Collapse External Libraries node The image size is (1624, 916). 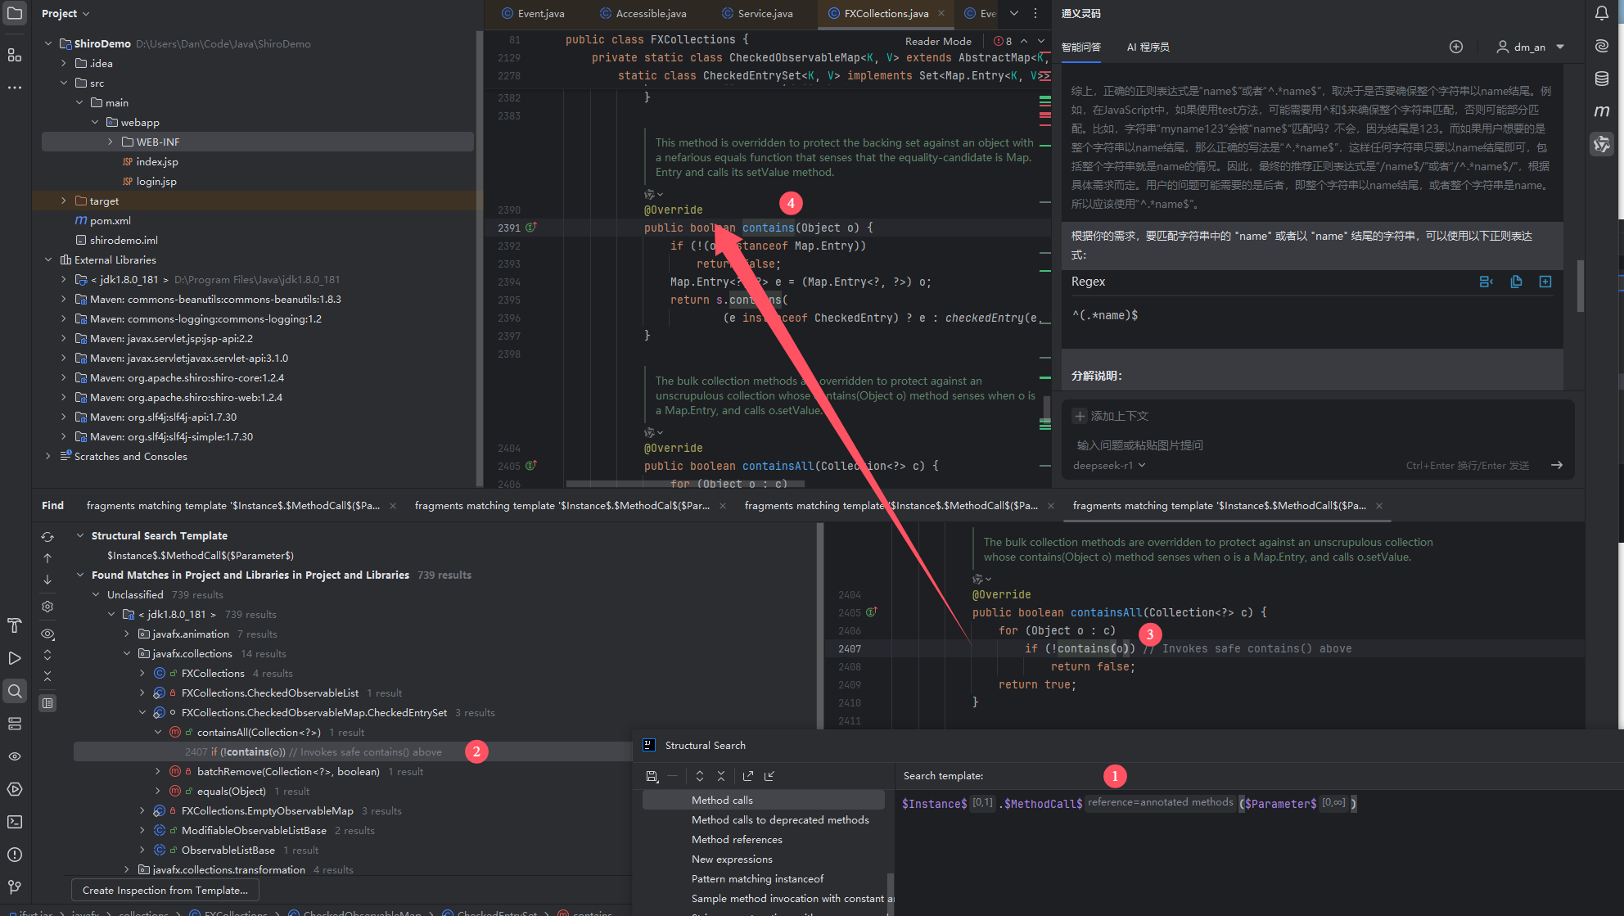(48, 259)
